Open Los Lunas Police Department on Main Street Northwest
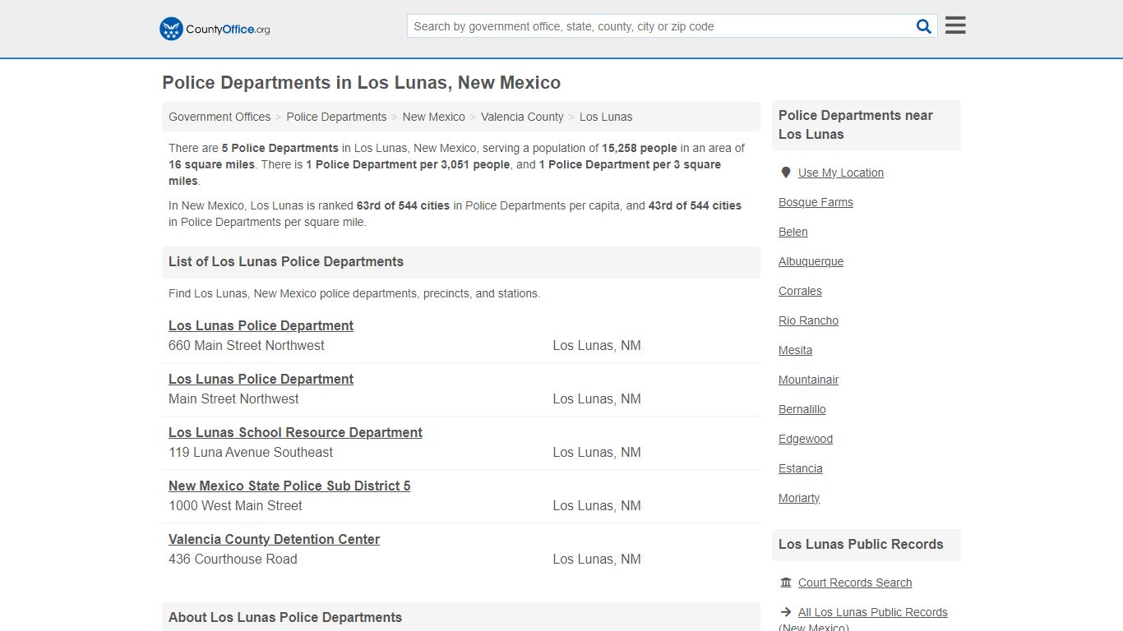1123x631 pixels. pyautogui.click(x=261, y=379)
